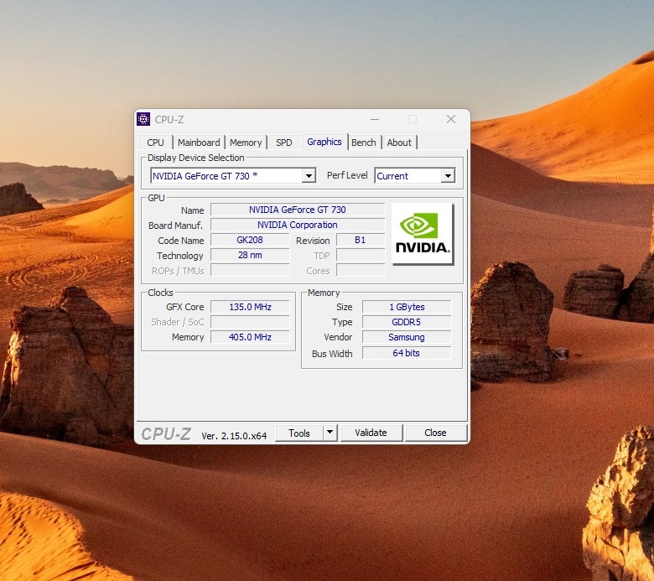Click the 64 bits bus width value
This screenshot has width=654, height=581.
point(407,353)
